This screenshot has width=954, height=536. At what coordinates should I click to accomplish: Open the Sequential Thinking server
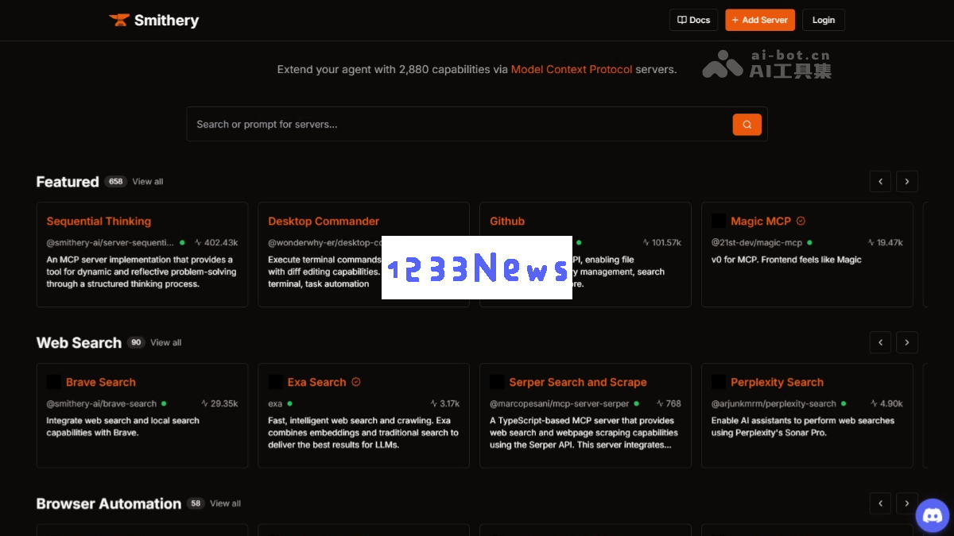(99, 221)
